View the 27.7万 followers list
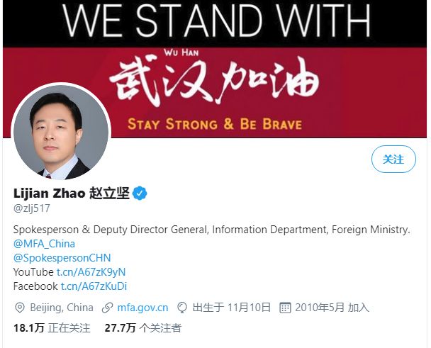 (142, 328)
